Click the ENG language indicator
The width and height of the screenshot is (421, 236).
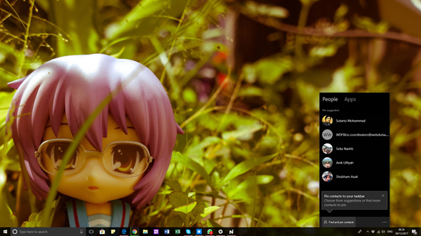click(390, 231)
